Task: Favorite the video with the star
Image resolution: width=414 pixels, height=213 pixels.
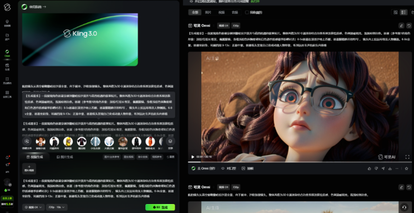Action: click(407, 169)
